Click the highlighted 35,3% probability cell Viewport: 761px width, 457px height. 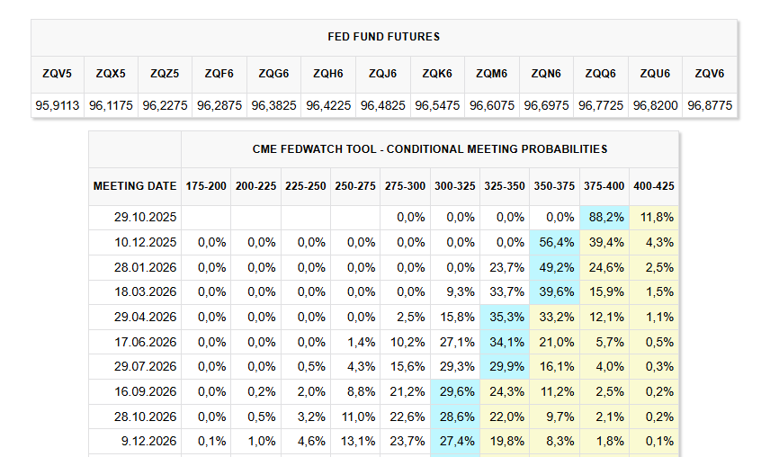(506, 317)
